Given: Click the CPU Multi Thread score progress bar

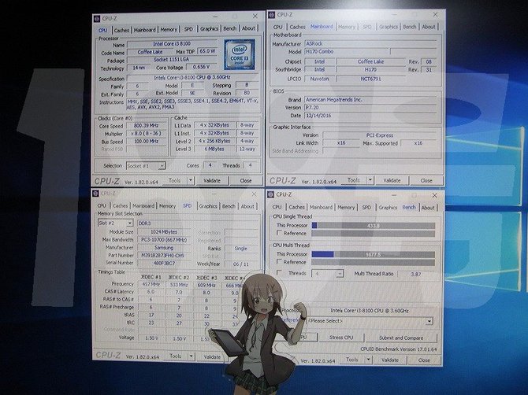Looking at the screenshot, I should pyautogui.click(x=373, y=254).
